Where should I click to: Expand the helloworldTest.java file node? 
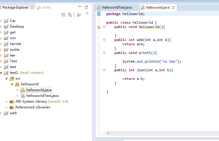pyautogui.click(x=17, y=96)
